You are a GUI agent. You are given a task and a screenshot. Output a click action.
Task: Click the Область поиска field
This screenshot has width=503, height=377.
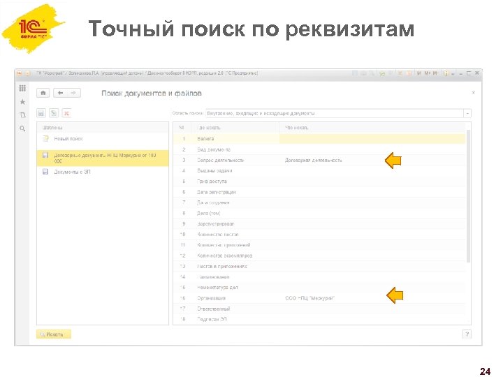(335, 114)
